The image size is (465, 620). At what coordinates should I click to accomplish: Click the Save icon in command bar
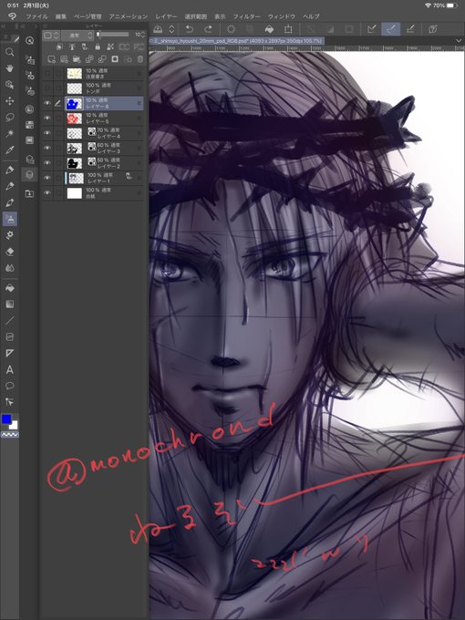[x=158, y=29]
